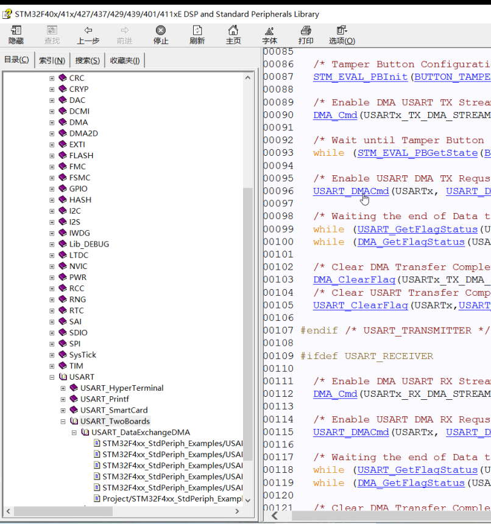The height and width of the screenshot is (524, 491).
Task: Select the IWDG tree item
Action: [80, 233]
